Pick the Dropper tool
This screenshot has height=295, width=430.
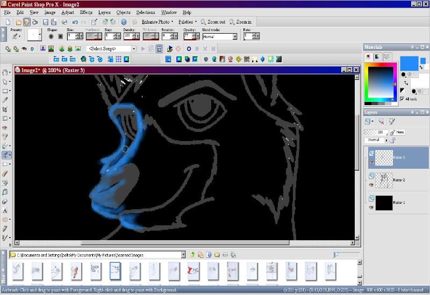(x=5, y=100)
